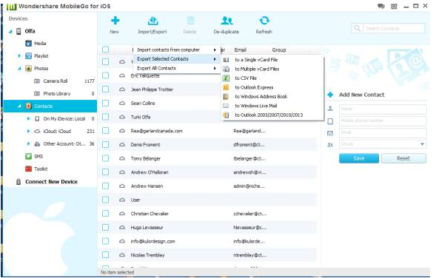436x278 pixels.
Task: Check the box for Sean Collins
Action: coord(105,103)
